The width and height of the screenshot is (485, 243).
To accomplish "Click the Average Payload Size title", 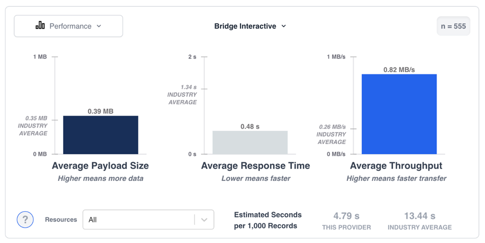I will pos(101,166).
